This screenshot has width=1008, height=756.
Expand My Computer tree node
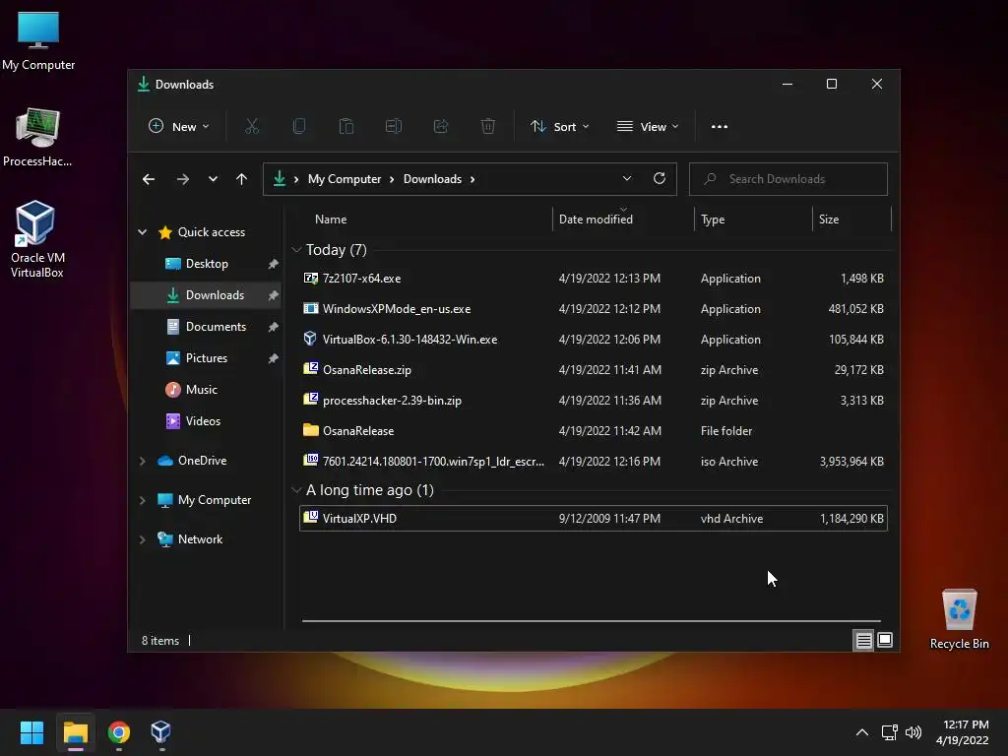[143, 500]
